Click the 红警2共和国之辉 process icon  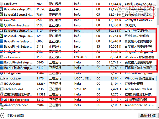2,94
